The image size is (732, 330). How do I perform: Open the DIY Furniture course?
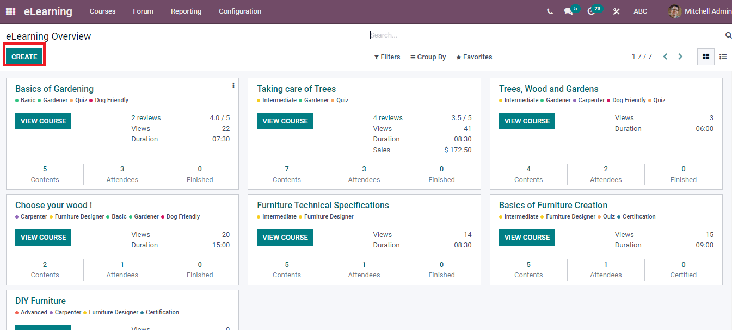click(40, 301)
